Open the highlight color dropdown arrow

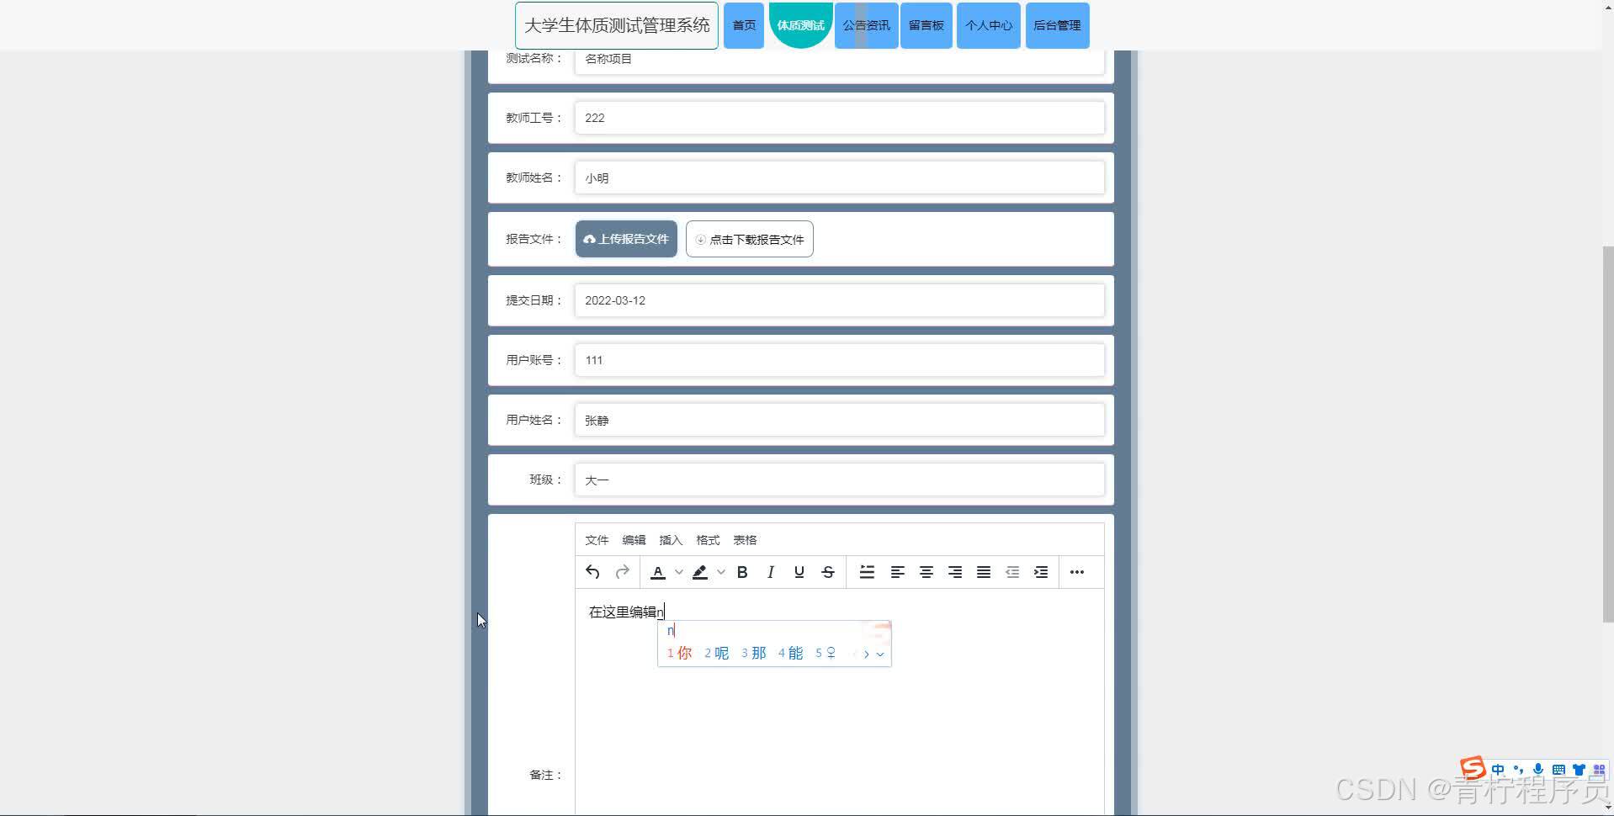pyautogui.click(x=721, y=571)
